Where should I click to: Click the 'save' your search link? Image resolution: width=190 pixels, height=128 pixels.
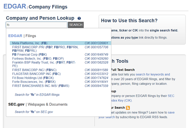click(171, 112)
